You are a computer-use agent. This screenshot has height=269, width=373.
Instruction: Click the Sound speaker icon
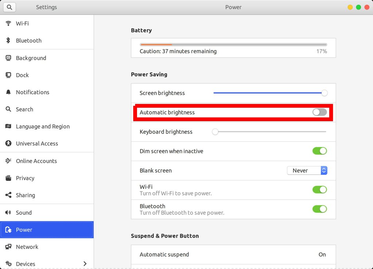pos(8,213)
